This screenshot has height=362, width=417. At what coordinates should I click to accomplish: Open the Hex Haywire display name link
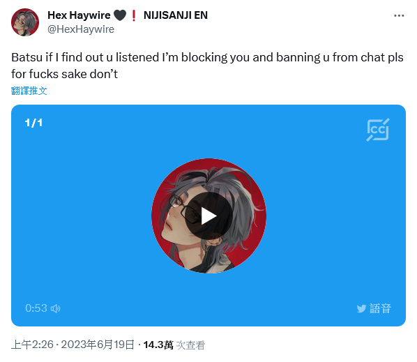pos(79,15)
